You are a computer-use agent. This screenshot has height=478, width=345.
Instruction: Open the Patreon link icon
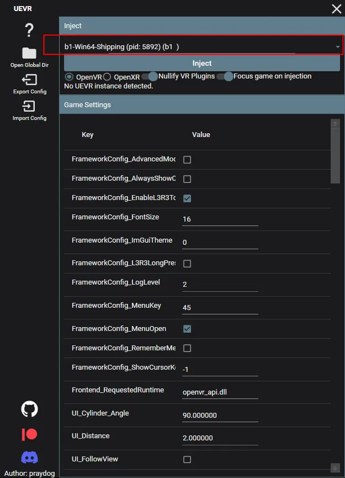pos(29,434)
